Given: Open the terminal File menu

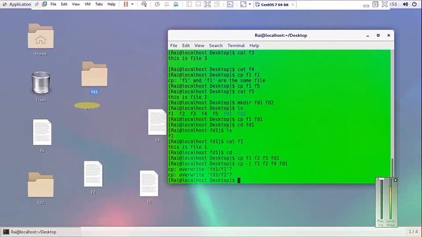Looking at the screenshot, I should [173, 45].
